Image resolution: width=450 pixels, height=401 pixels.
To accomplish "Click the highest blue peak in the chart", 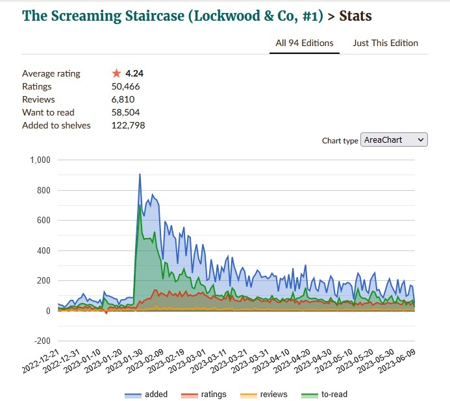I will tap(140, 174).
